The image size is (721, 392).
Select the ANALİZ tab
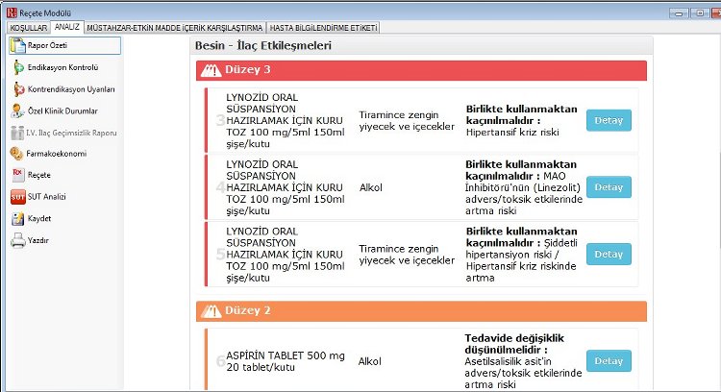point(67,27)
